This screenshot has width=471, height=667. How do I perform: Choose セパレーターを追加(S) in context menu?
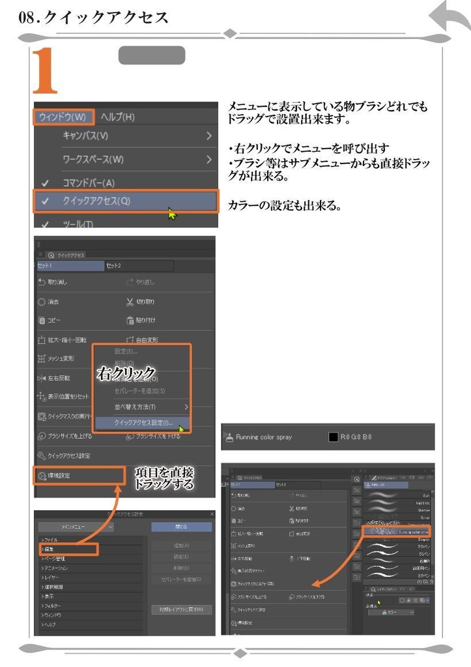tap(139, 391)
